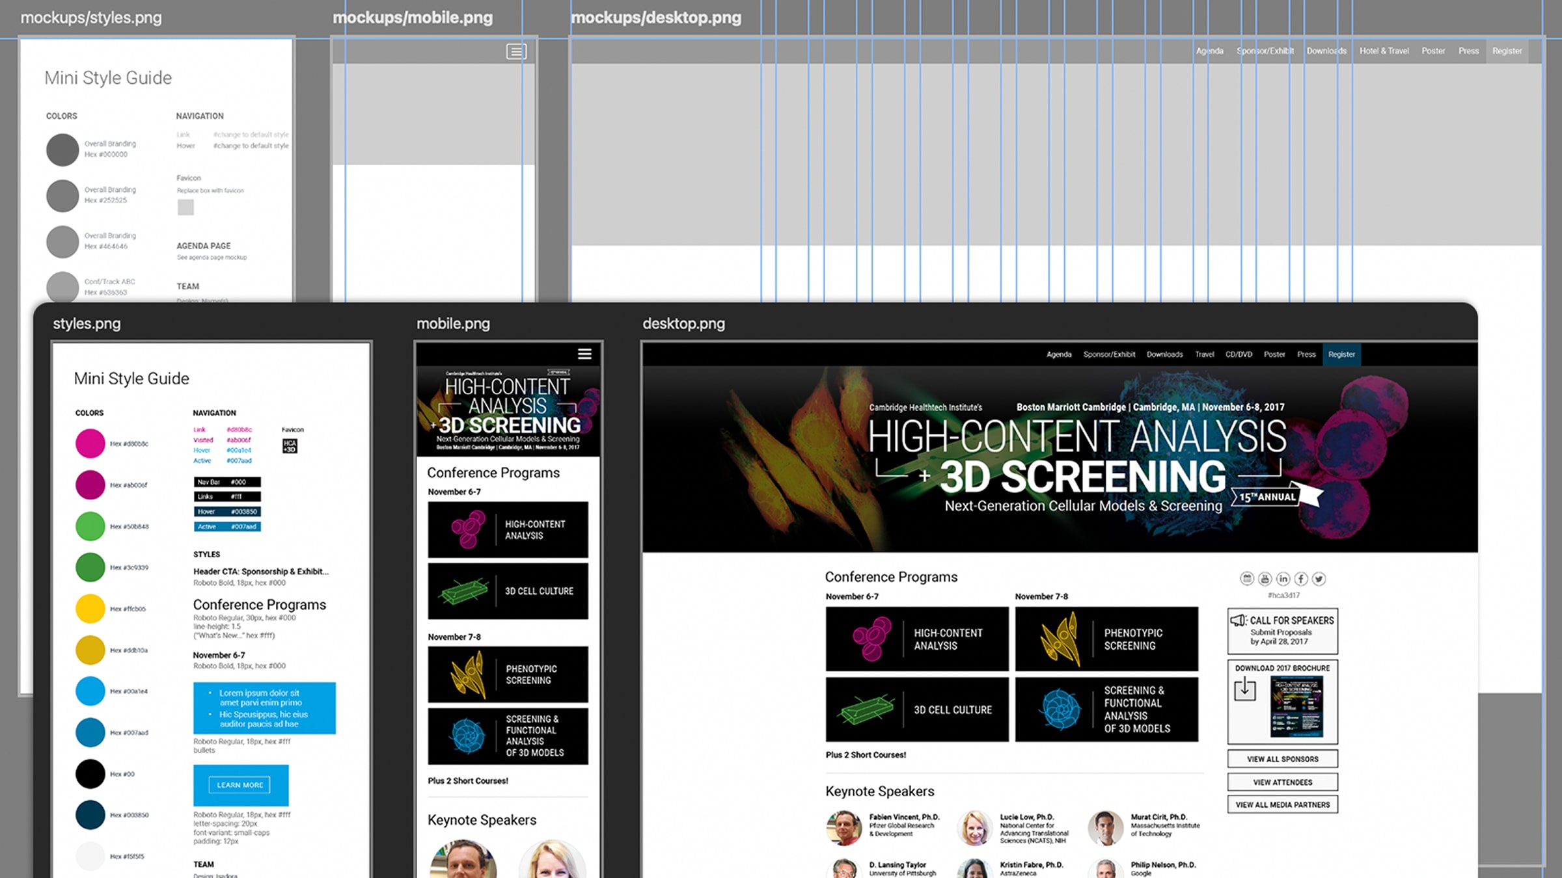Image resolution: width=1562 pixels, height=878 pixels.
Task: Click 'Plus 2 Short Courses!' on desktop.png
Action: (x=866, y=755)
